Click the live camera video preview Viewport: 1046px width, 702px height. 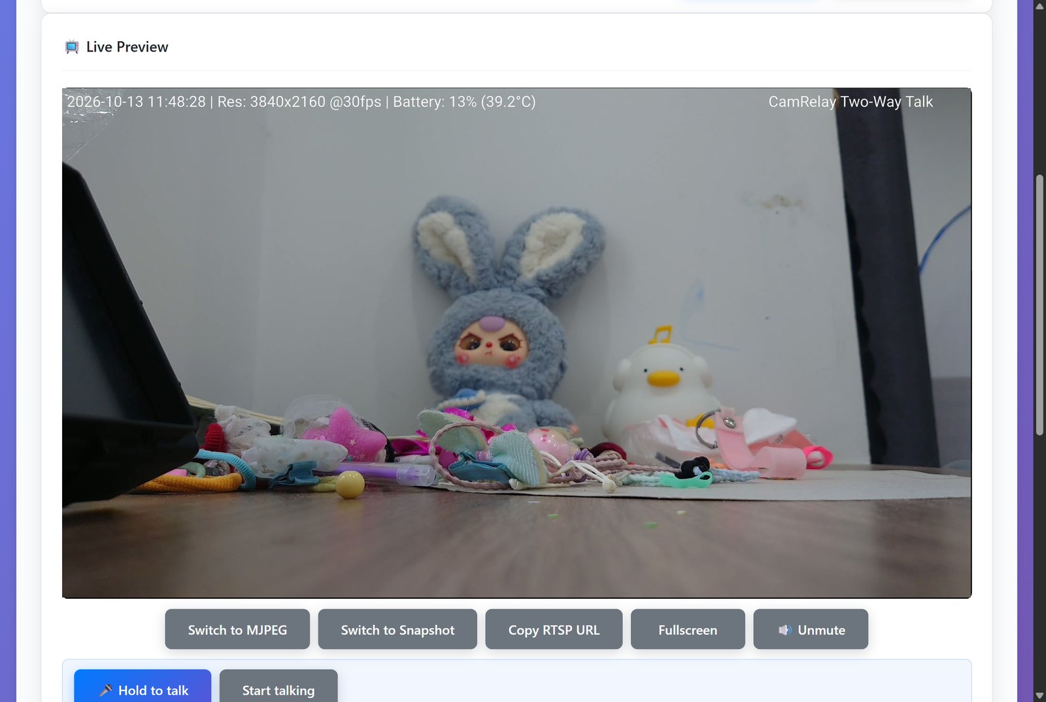point(516,343)
